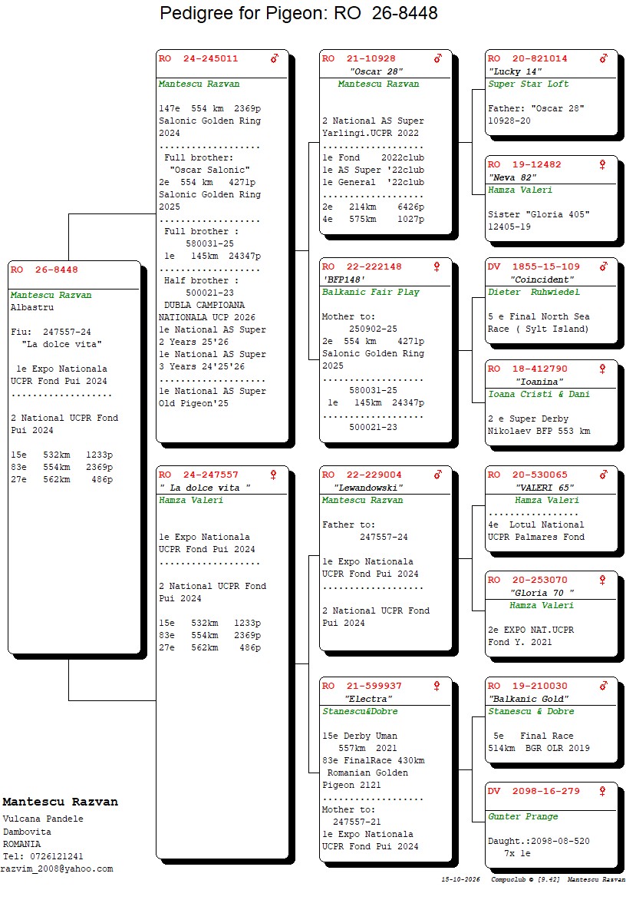Click the pigeon name 'BFP148'
Image resolution: width=626 pixels, height=900 pixels.
(344, 280)
